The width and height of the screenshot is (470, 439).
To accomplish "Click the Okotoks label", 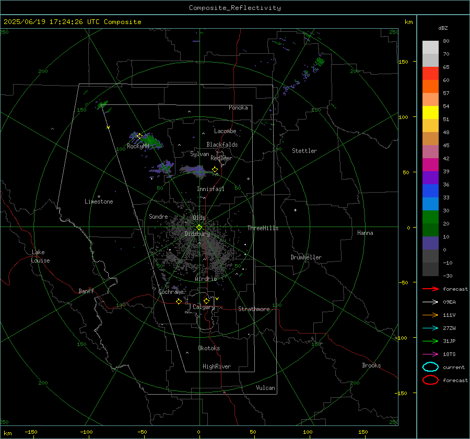I will pyautogui.click(x=209, y=348).
